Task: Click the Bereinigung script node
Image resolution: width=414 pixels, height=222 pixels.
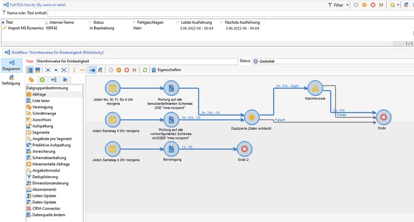Action: [171, 149]
